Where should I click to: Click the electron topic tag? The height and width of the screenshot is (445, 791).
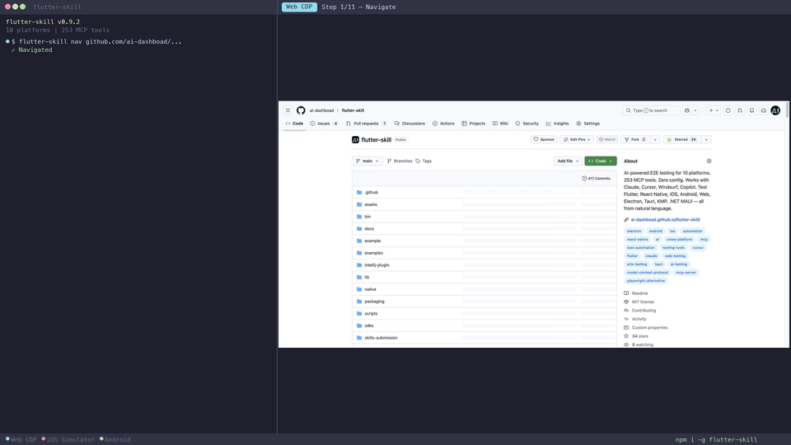(634, 231)
